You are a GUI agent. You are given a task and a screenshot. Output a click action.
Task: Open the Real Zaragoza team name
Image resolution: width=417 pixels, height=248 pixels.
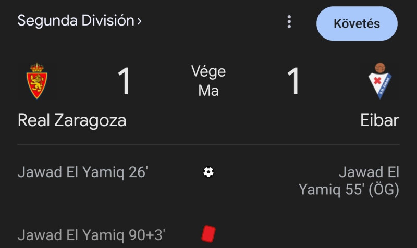pos(72,120)
